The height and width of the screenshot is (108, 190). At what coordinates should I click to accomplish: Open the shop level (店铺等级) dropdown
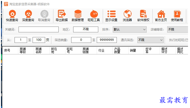[178, 29]
